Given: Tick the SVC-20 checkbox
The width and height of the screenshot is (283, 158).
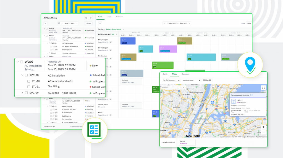Looking at the screenshot, I should coord(49,106).
